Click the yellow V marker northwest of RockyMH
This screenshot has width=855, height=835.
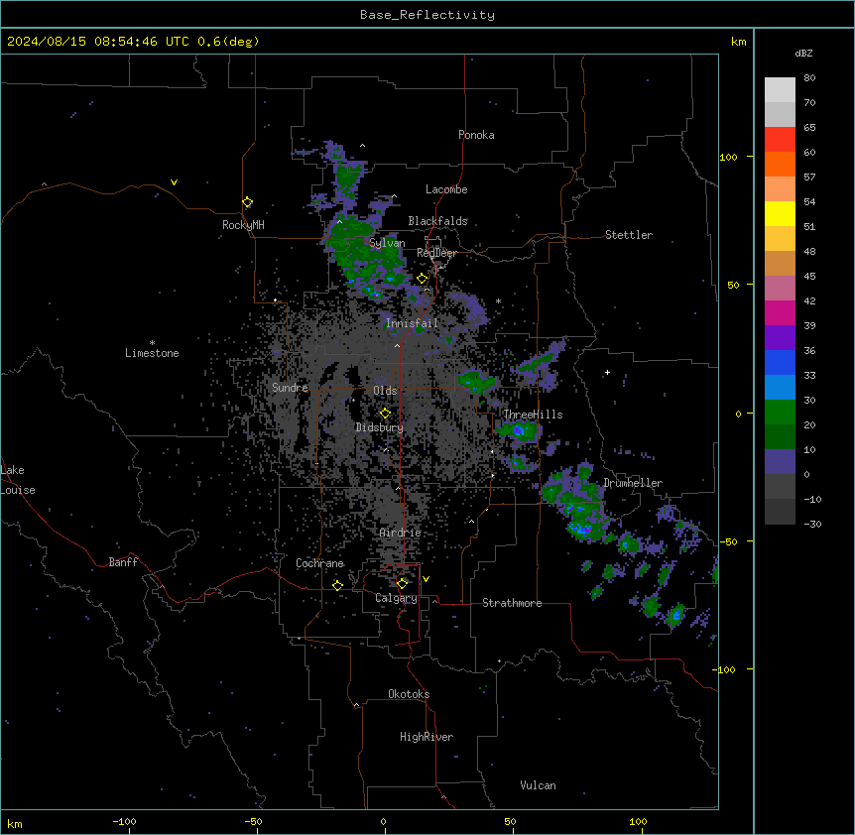174,182
